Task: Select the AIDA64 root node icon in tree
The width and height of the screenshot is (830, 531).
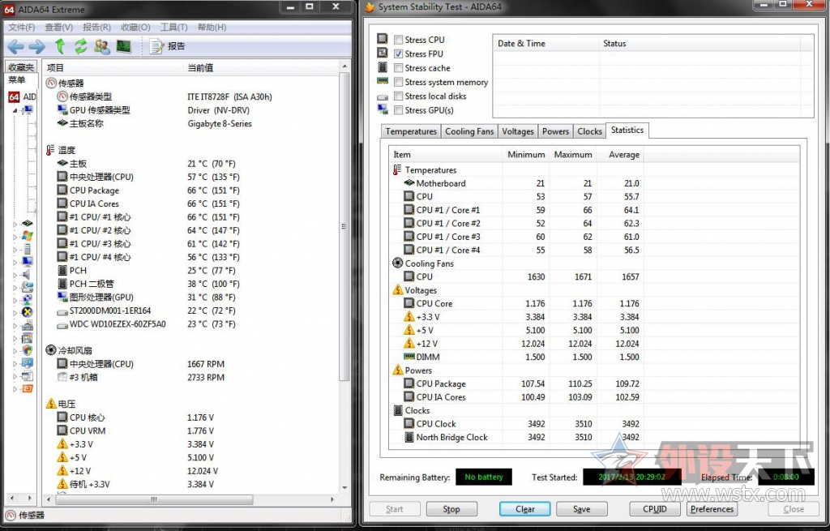Action: [x=14, y=97]
